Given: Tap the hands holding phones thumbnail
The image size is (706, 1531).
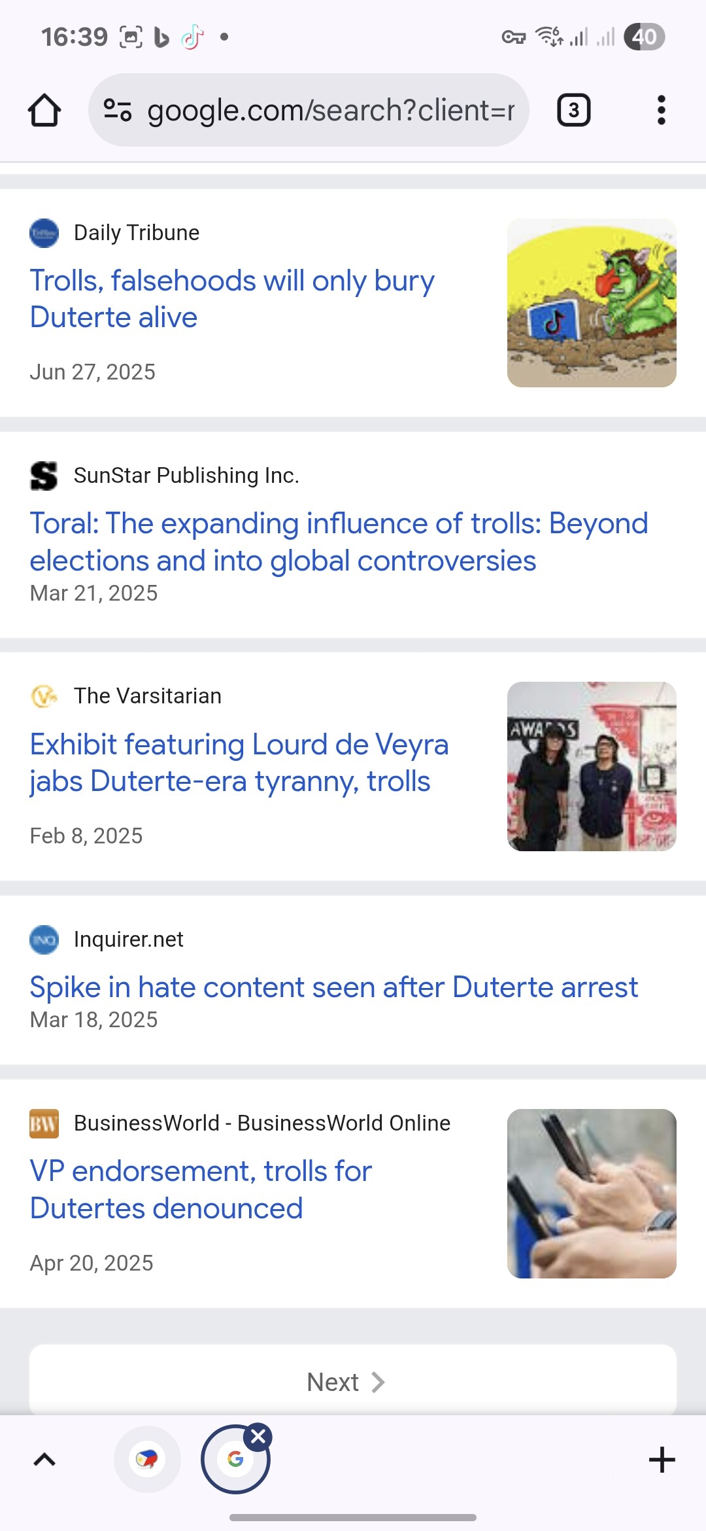Looking at the screenshot, I should coord(592,1193).
